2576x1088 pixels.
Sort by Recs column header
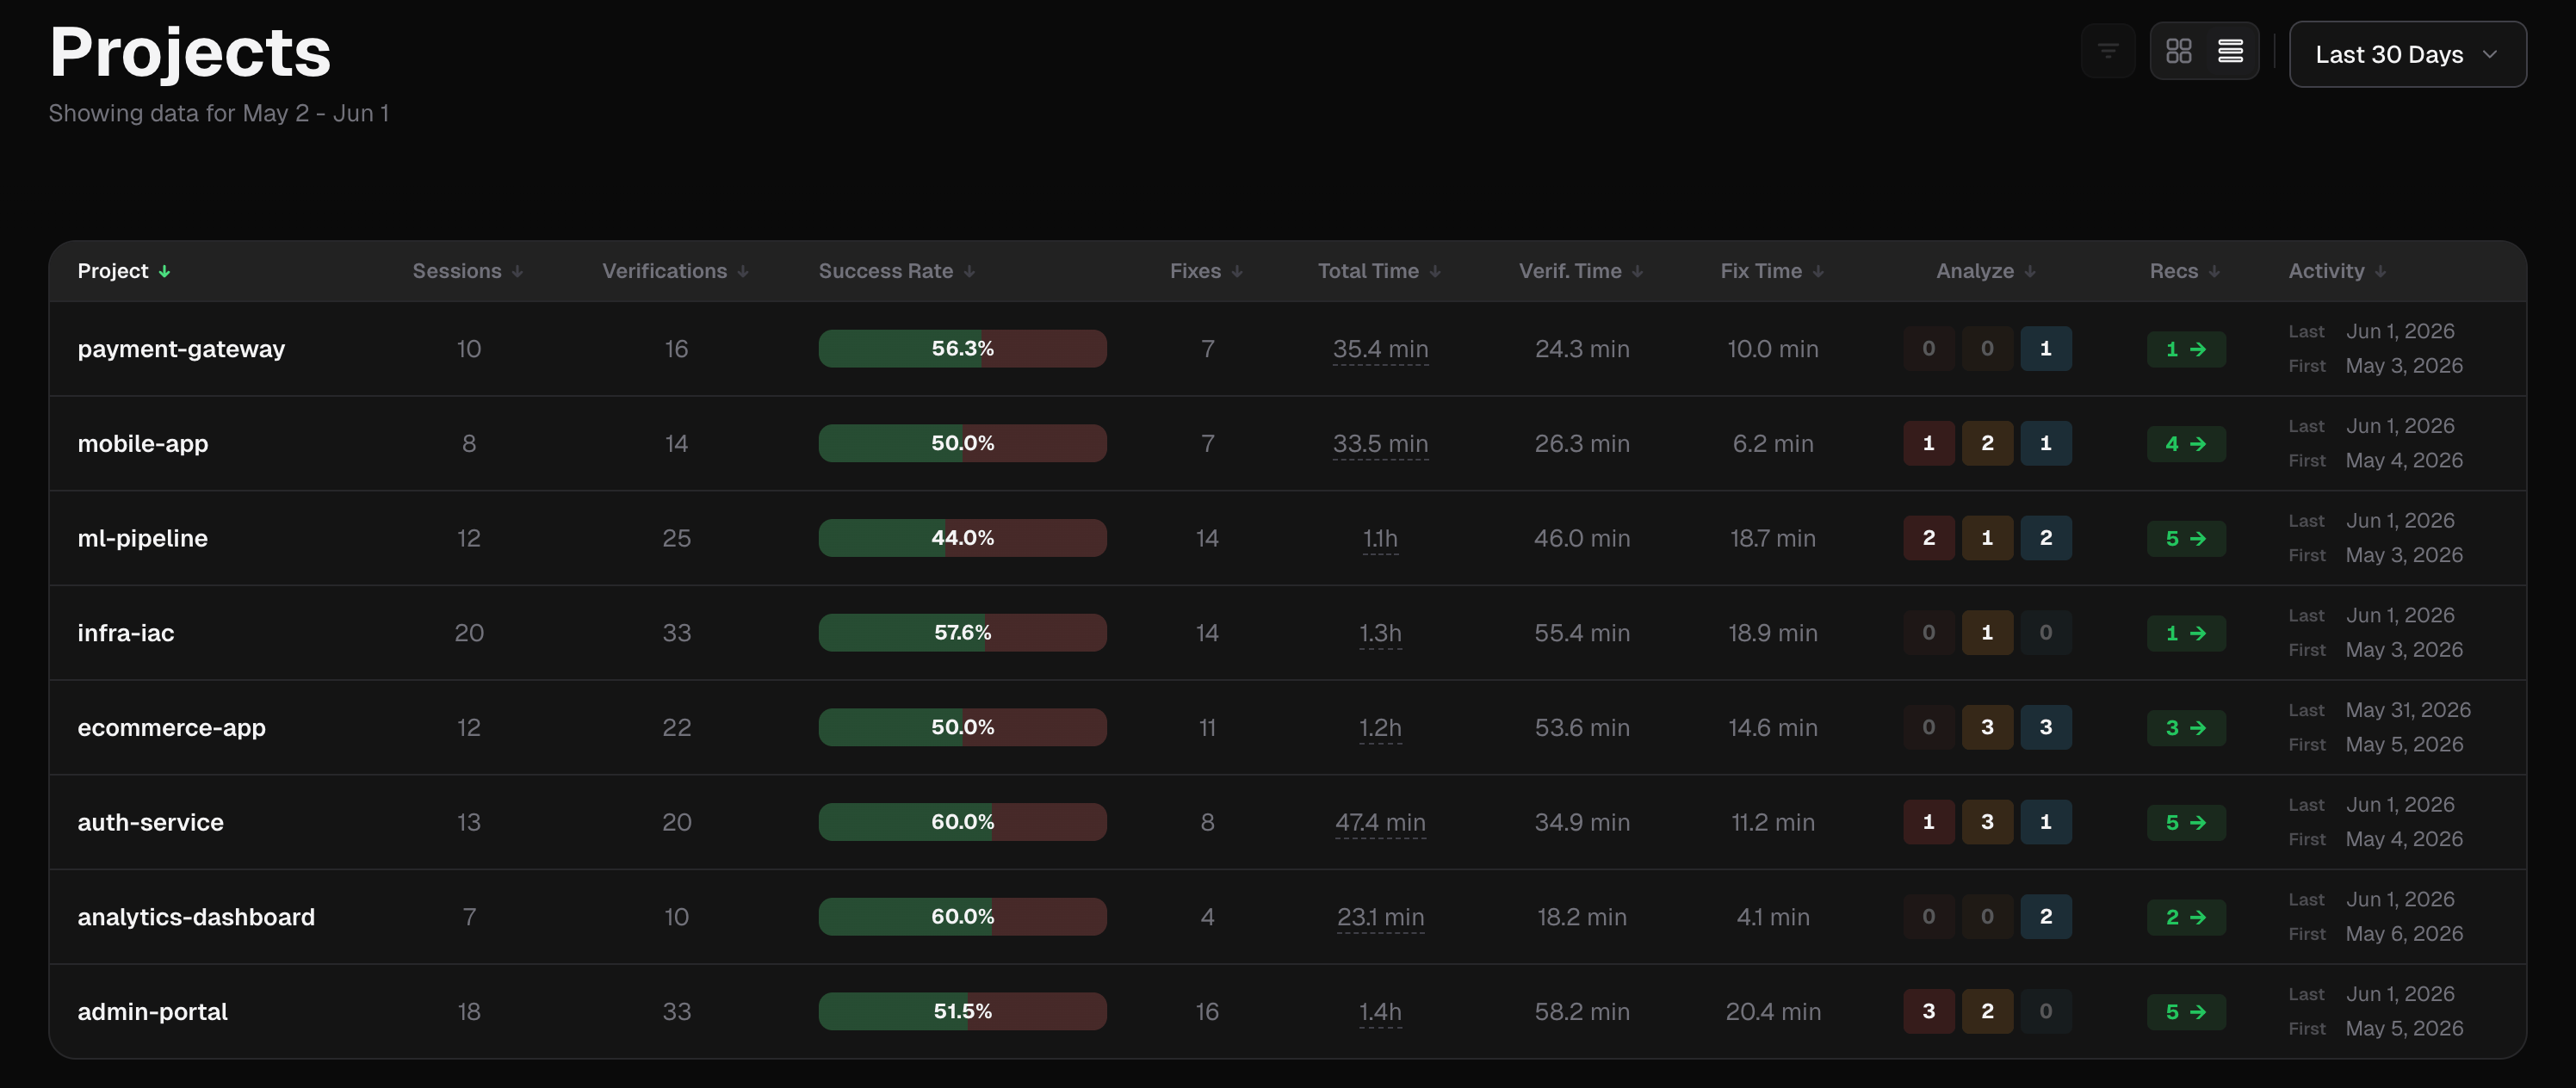(2185, 271)
